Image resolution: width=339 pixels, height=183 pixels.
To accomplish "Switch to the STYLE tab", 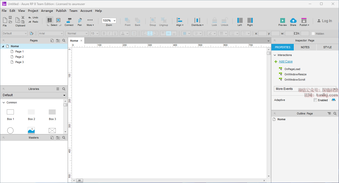I will pos(327,47).
